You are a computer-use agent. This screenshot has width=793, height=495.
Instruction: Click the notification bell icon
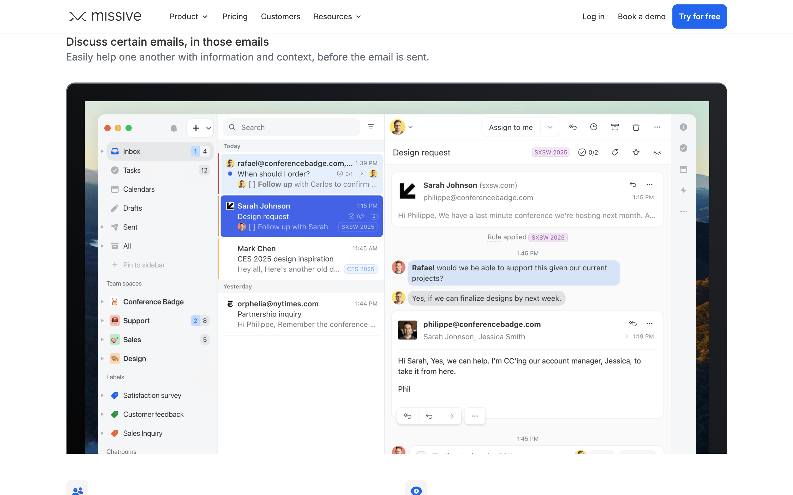[174, 128]
